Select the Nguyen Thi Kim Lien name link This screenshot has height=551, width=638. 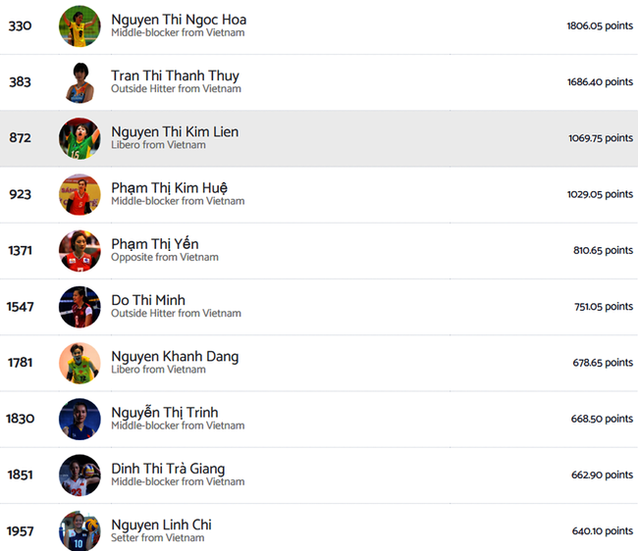[x=175, y=131]
